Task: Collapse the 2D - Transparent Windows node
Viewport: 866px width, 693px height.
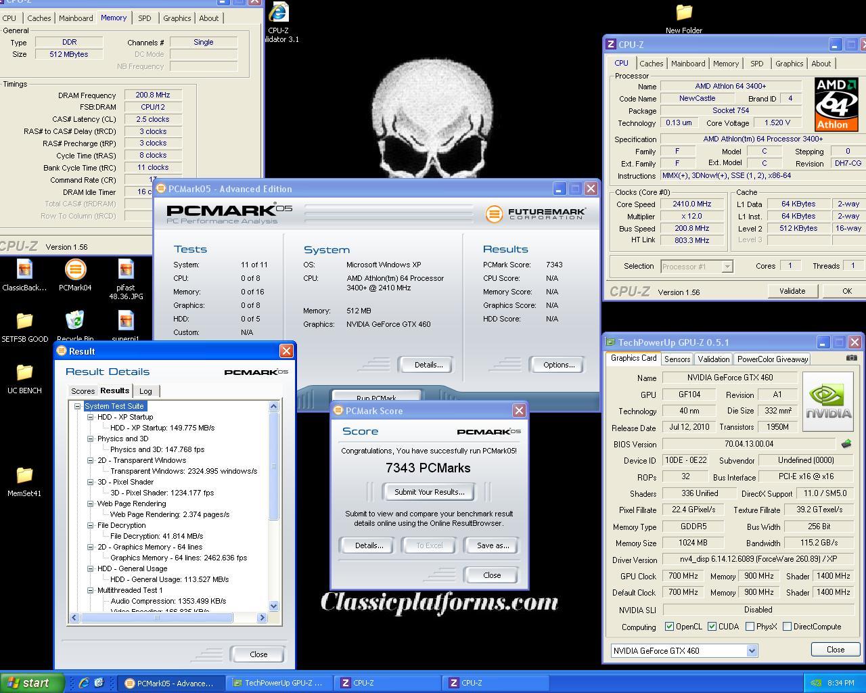Action: [90, 460]
